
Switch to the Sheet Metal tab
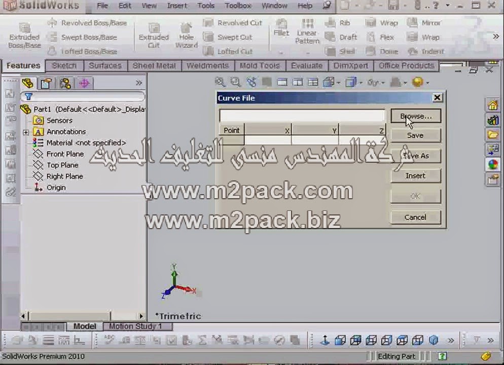click(154, 65)
